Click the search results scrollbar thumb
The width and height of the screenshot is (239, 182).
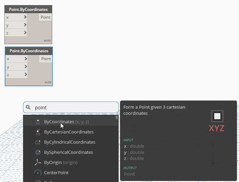[x=117, y=117]
